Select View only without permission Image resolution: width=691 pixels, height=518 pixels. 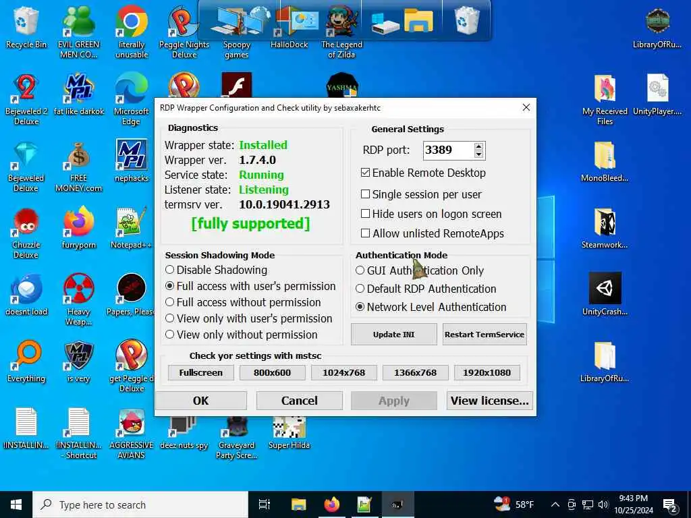(x=169, y=335)
